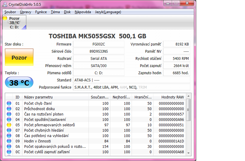Click the Hodnoty RAW column header

click(170, 97)
